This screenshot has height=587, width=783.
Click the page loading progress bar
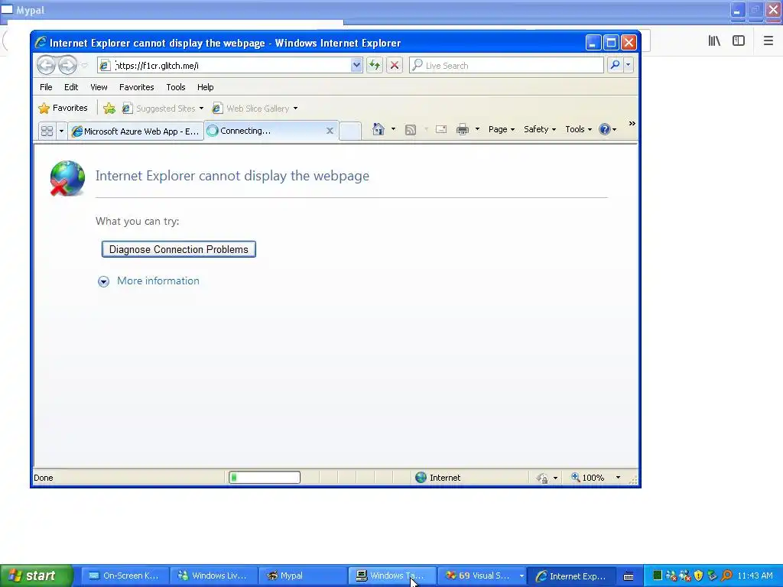265,478
